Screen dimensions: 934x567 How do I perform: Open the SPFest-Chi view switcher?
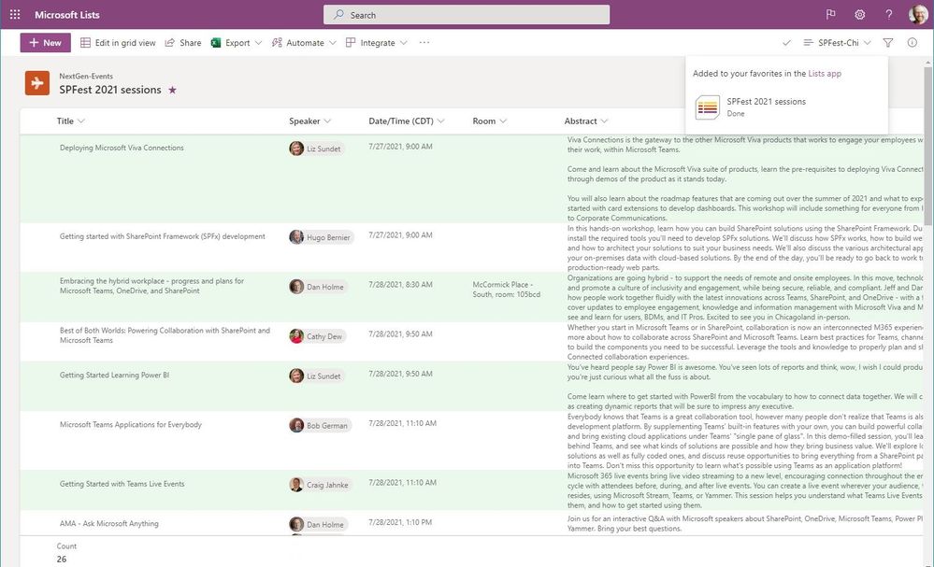(x=838, y=43)
